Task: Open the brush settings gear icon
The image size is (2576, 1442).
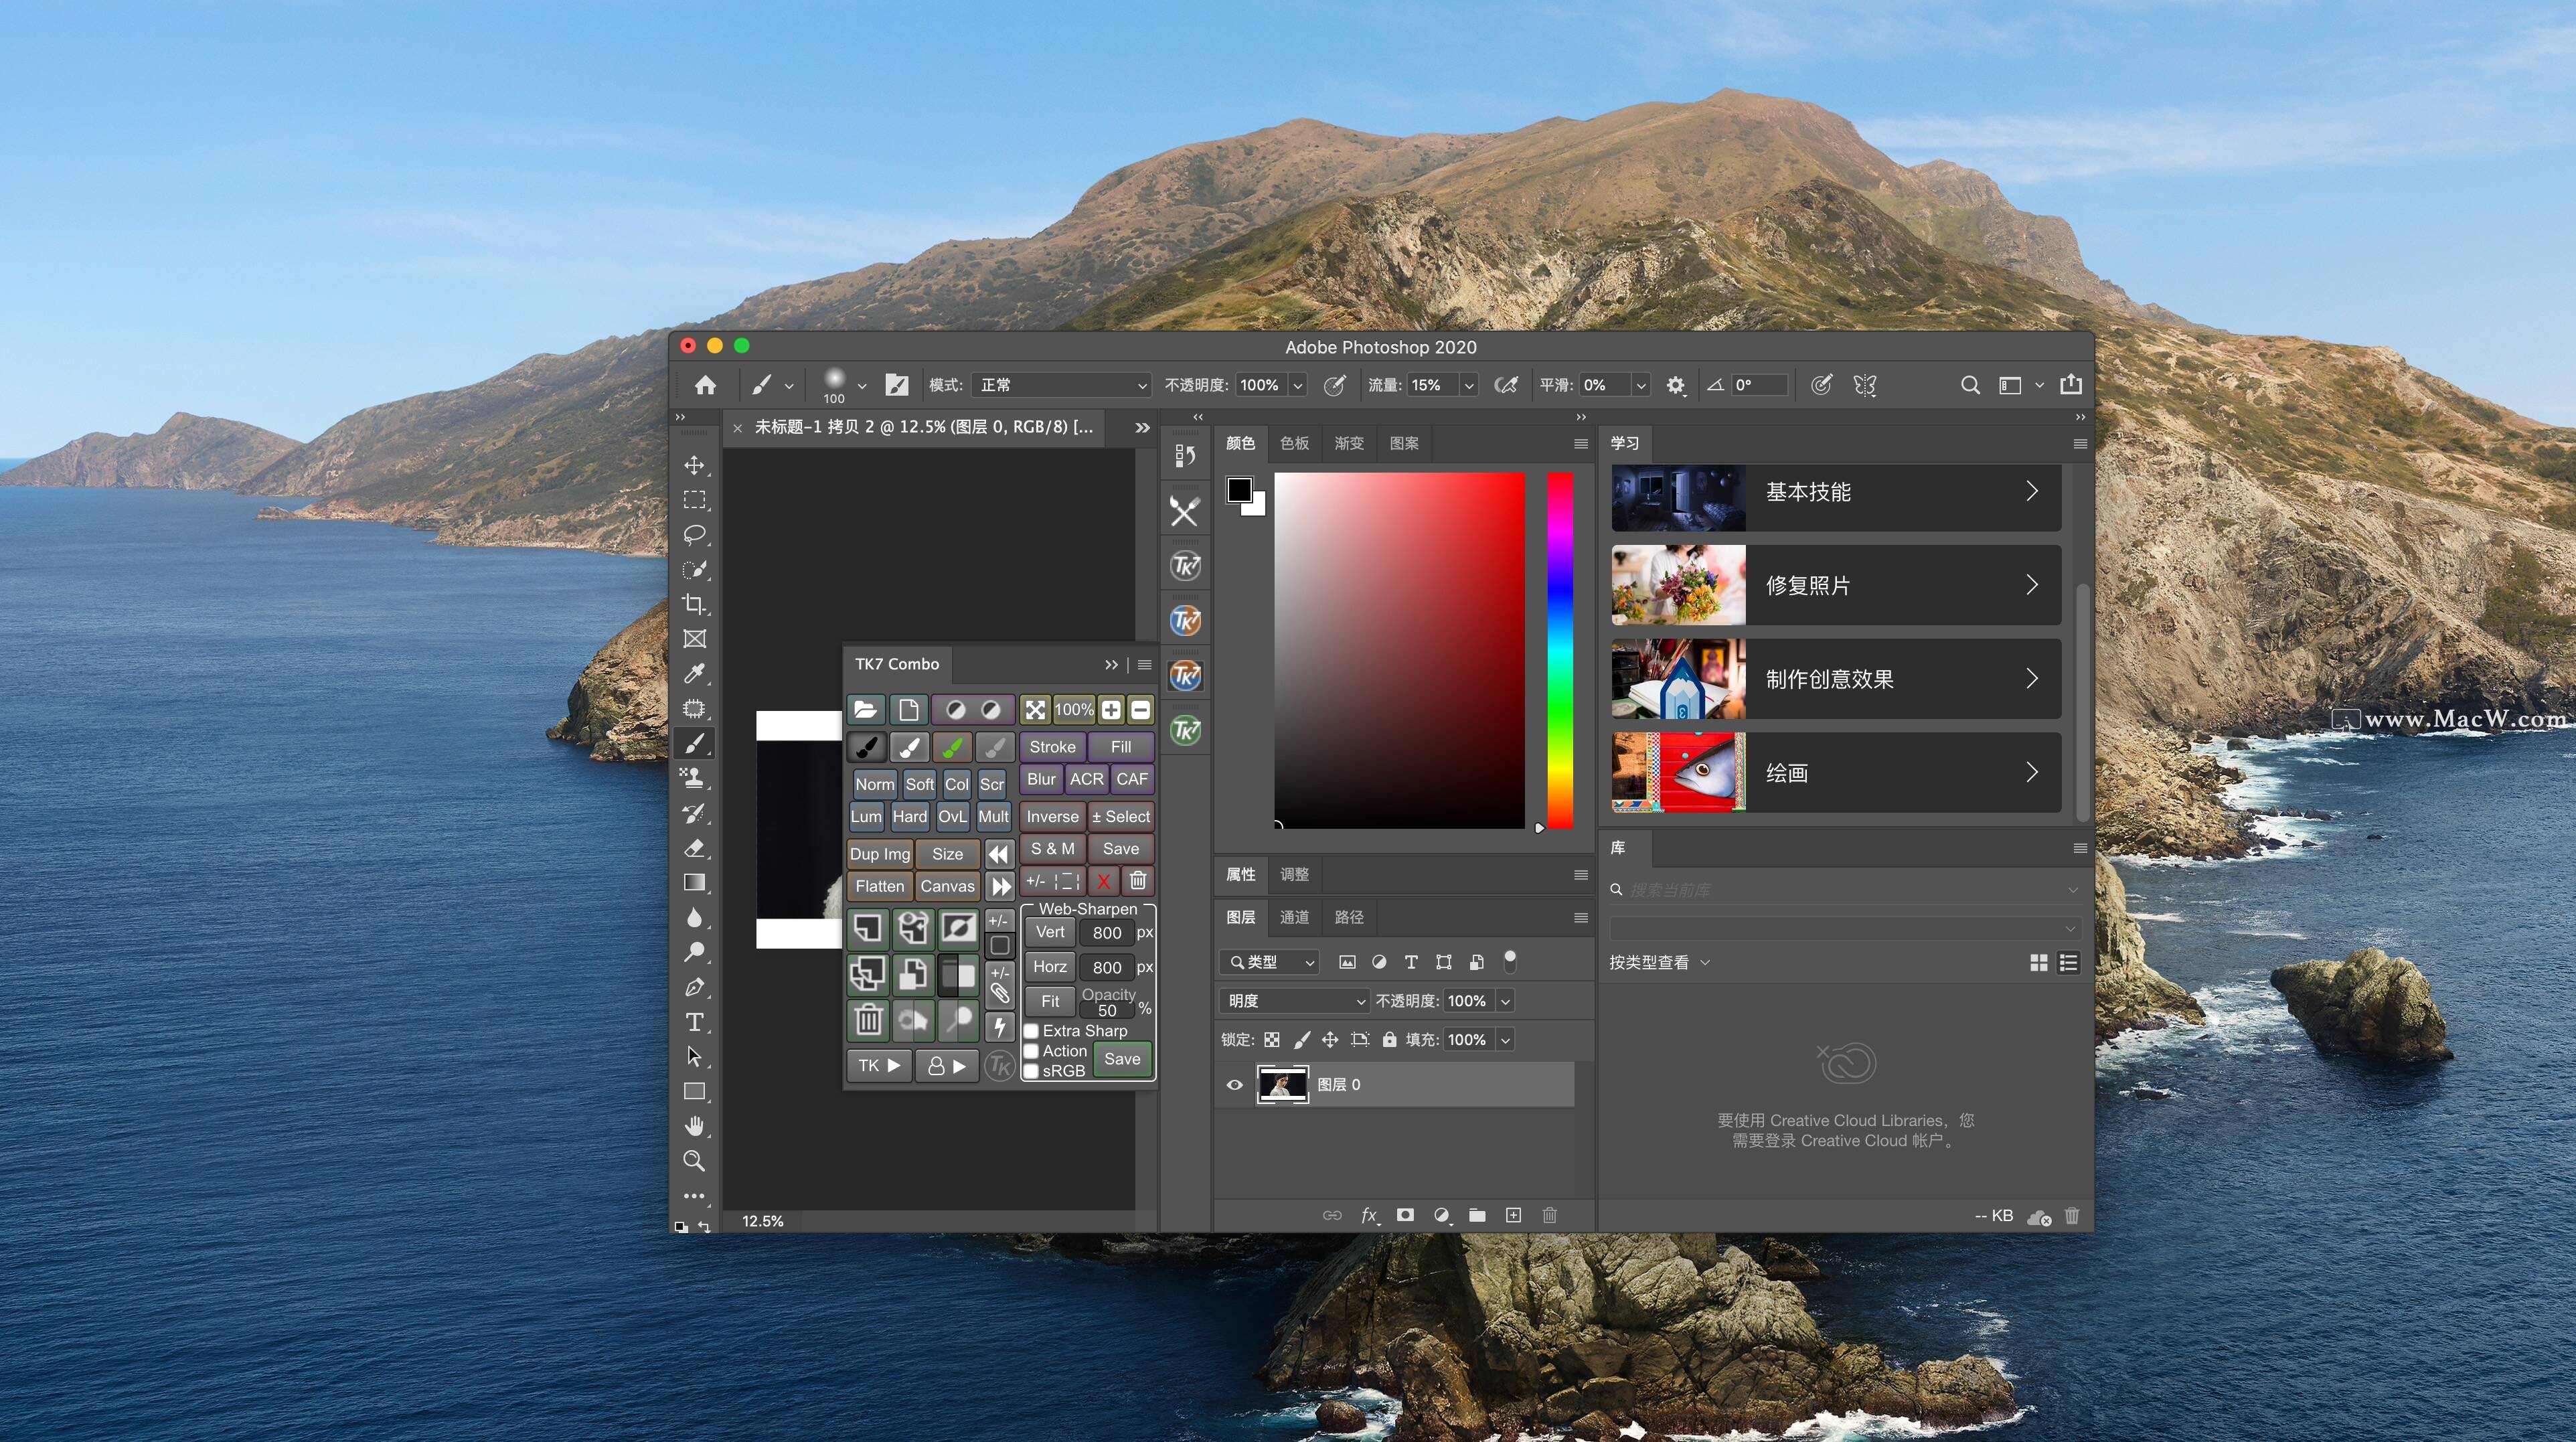Action: (1675, 385)
